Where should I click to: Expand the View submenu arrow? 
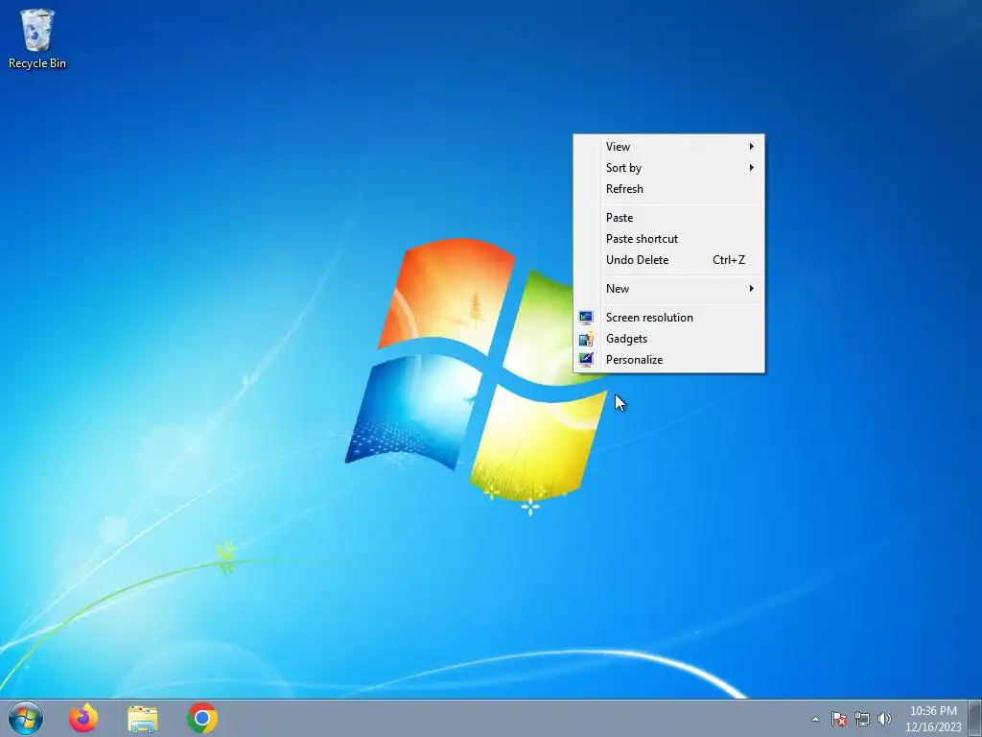752,147
